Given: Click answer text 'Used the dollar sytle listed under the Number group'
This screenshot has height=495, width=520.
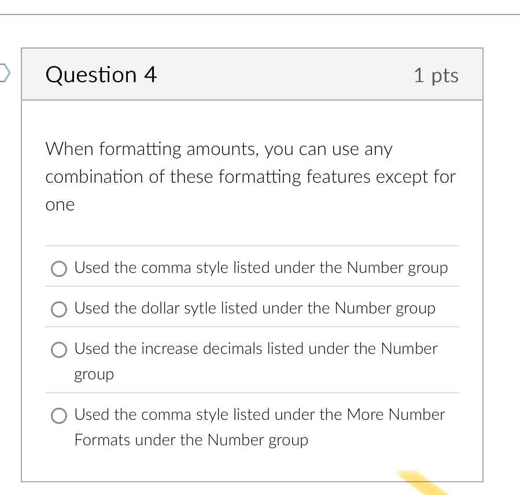Looking at the screenshot, I should click(255, 308).
